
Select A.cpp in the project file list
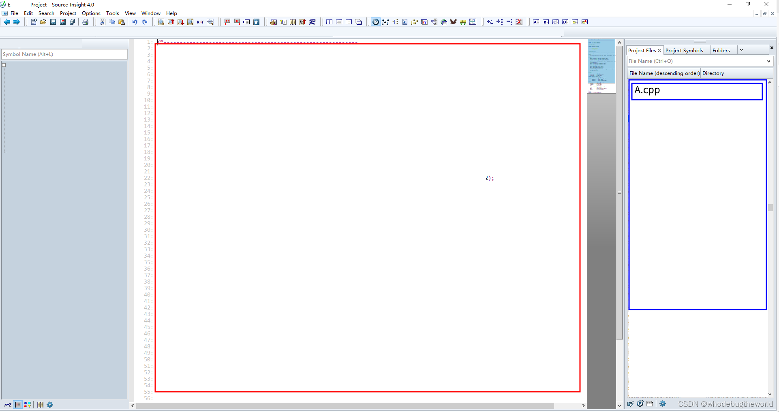point(697,91)
